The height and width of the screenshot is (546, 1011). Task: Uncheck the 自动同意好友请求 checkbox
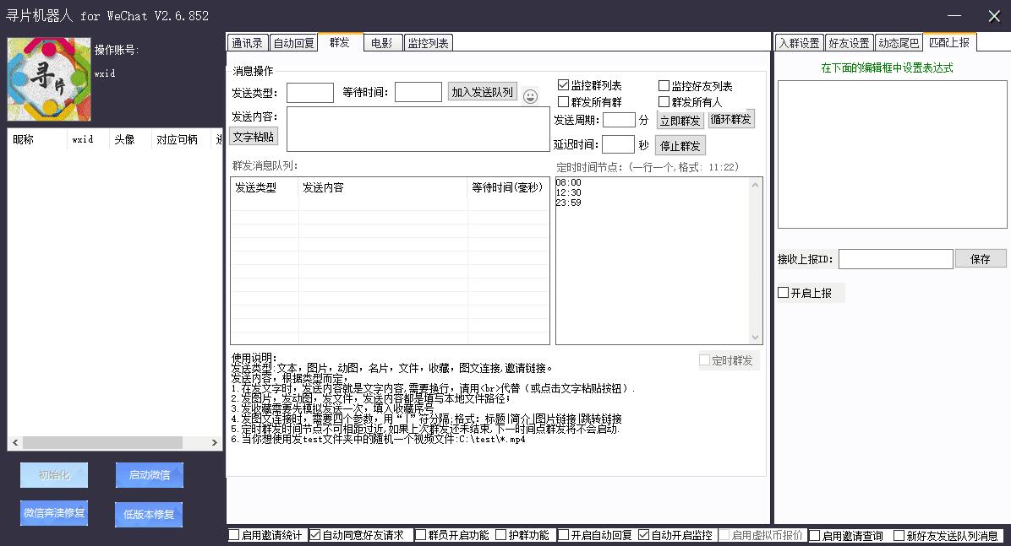[x=314, y=535]
